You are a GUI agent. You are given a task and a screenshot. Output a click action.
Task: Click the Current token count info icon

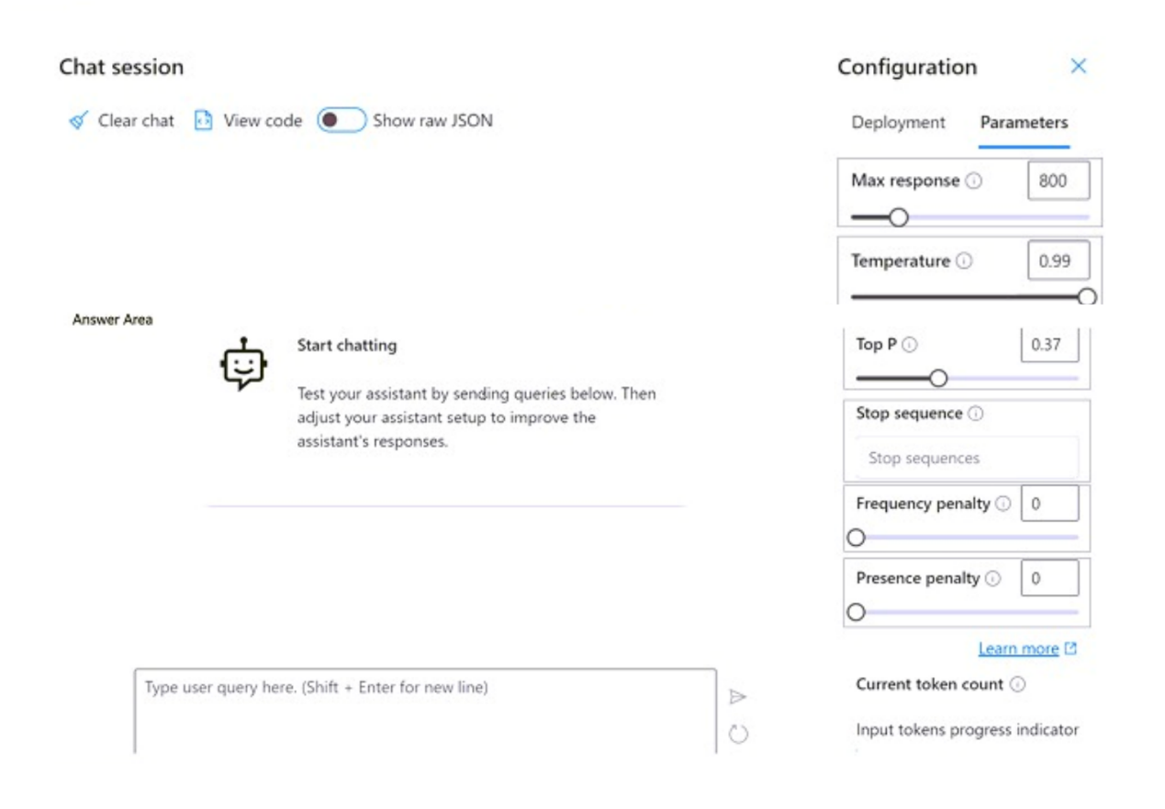tap(1017, 684)
